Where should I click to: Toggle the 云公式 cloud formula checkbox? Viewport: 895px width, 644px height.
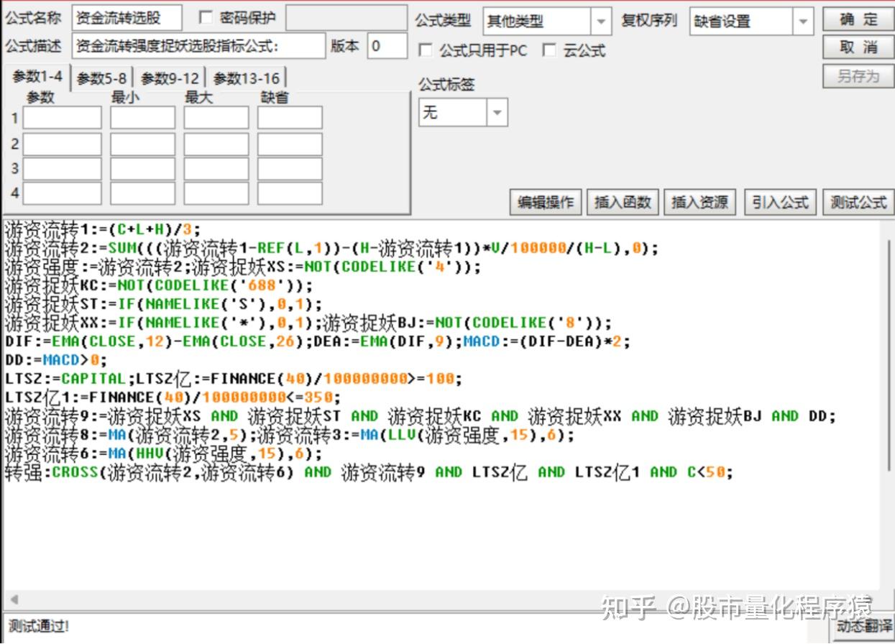pos(549,50)
